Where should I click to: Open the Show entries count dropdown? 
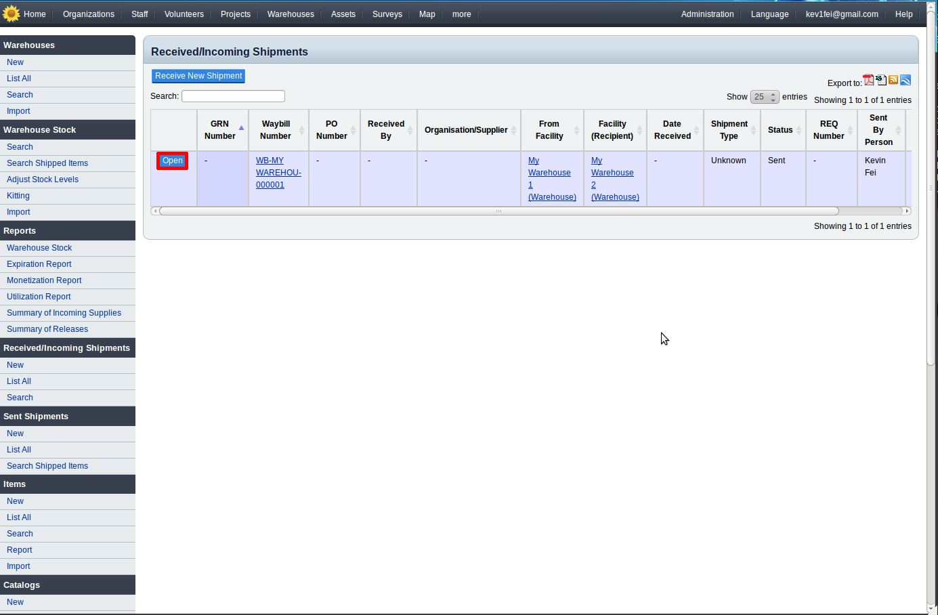(x=765, y=97)
